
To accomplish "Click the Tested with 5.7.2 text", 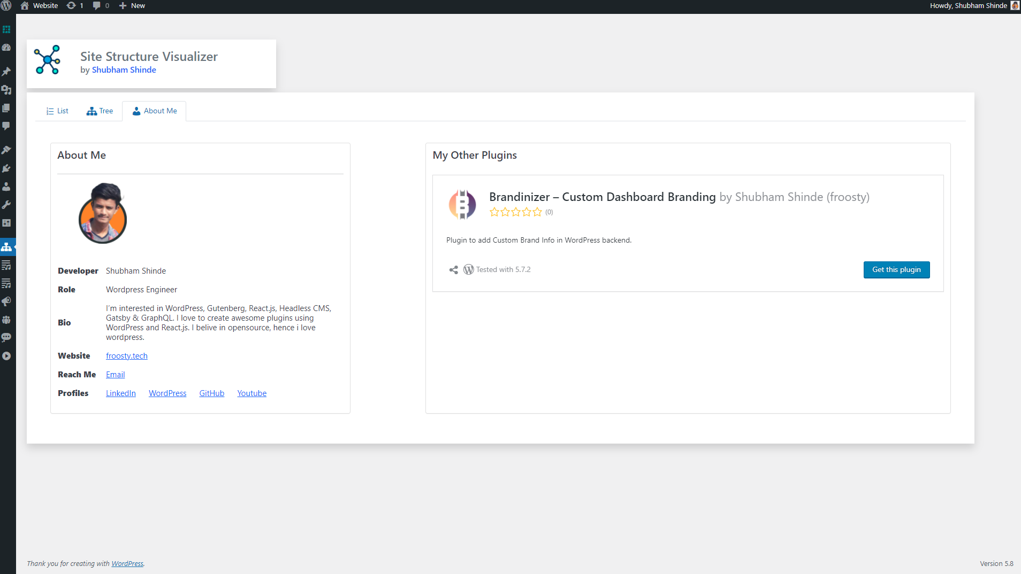I will 504,270.
